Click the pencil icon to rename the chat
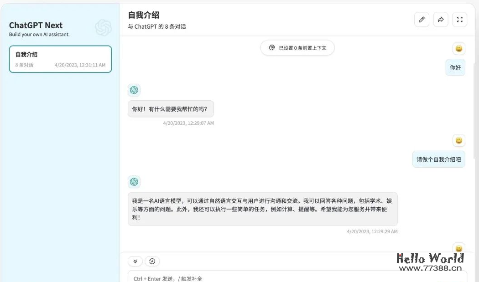Viewport: 479px width, 282px height. (422, 20)
